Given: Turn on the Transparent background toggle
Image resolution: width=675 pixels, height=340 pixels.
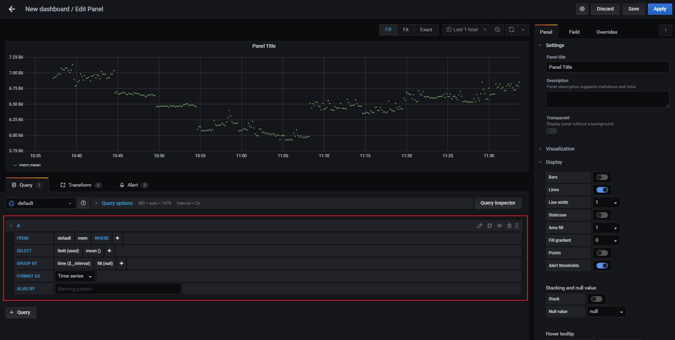Looking at the screenshot, I should coord(551,131).
